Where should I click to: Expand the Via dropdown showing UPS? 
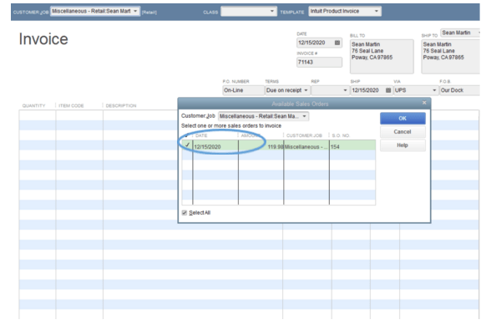coord(434,90)
